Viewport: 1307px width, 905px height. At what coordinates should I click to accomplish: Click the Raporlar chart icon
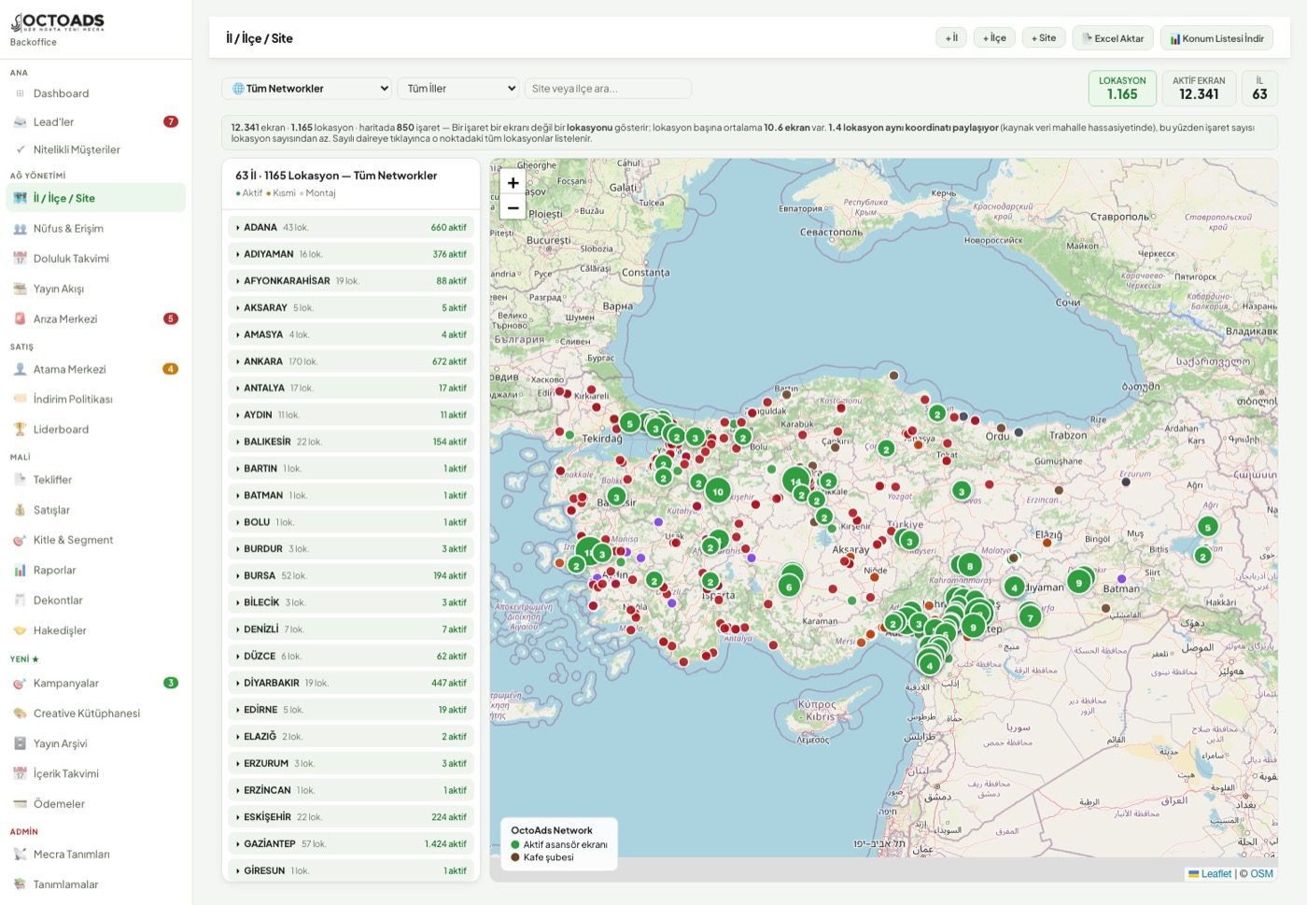tap(20, 570)
